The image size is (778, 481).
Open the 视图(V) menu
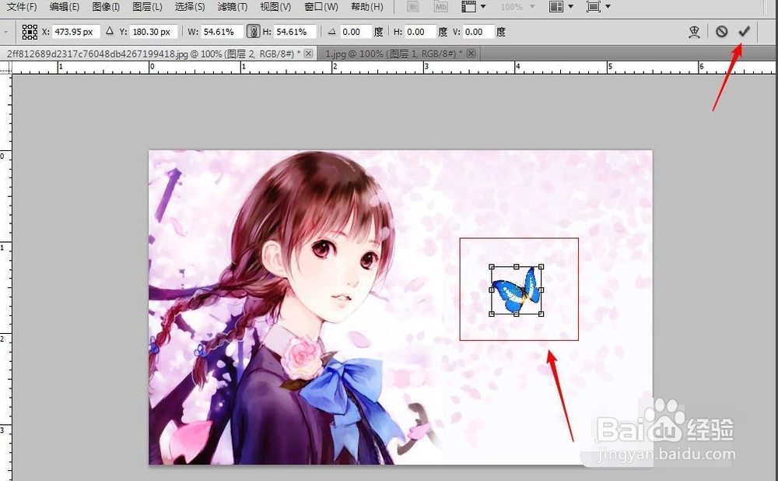(x=275, y=7)
